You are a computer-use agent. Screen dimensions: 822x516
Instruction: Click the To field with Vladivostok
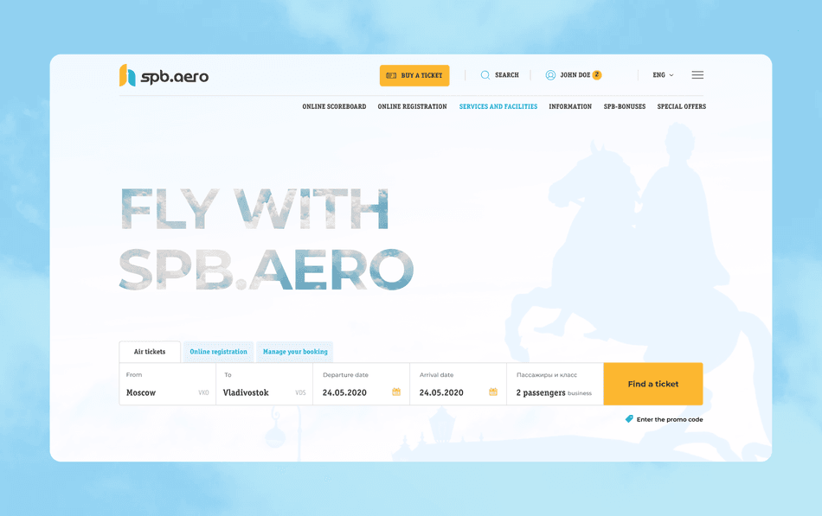[x=264, y=384]
